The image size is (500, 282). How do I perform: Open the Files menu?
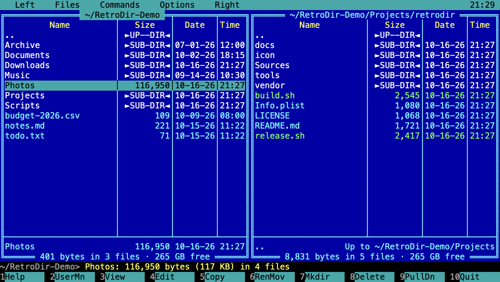click(67, 5)
